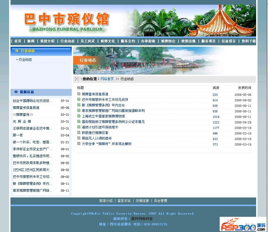Click the document icon beside 积极推行殡葬改革
This screenshot has width=268, height=232.
click(x=79, y=133)
